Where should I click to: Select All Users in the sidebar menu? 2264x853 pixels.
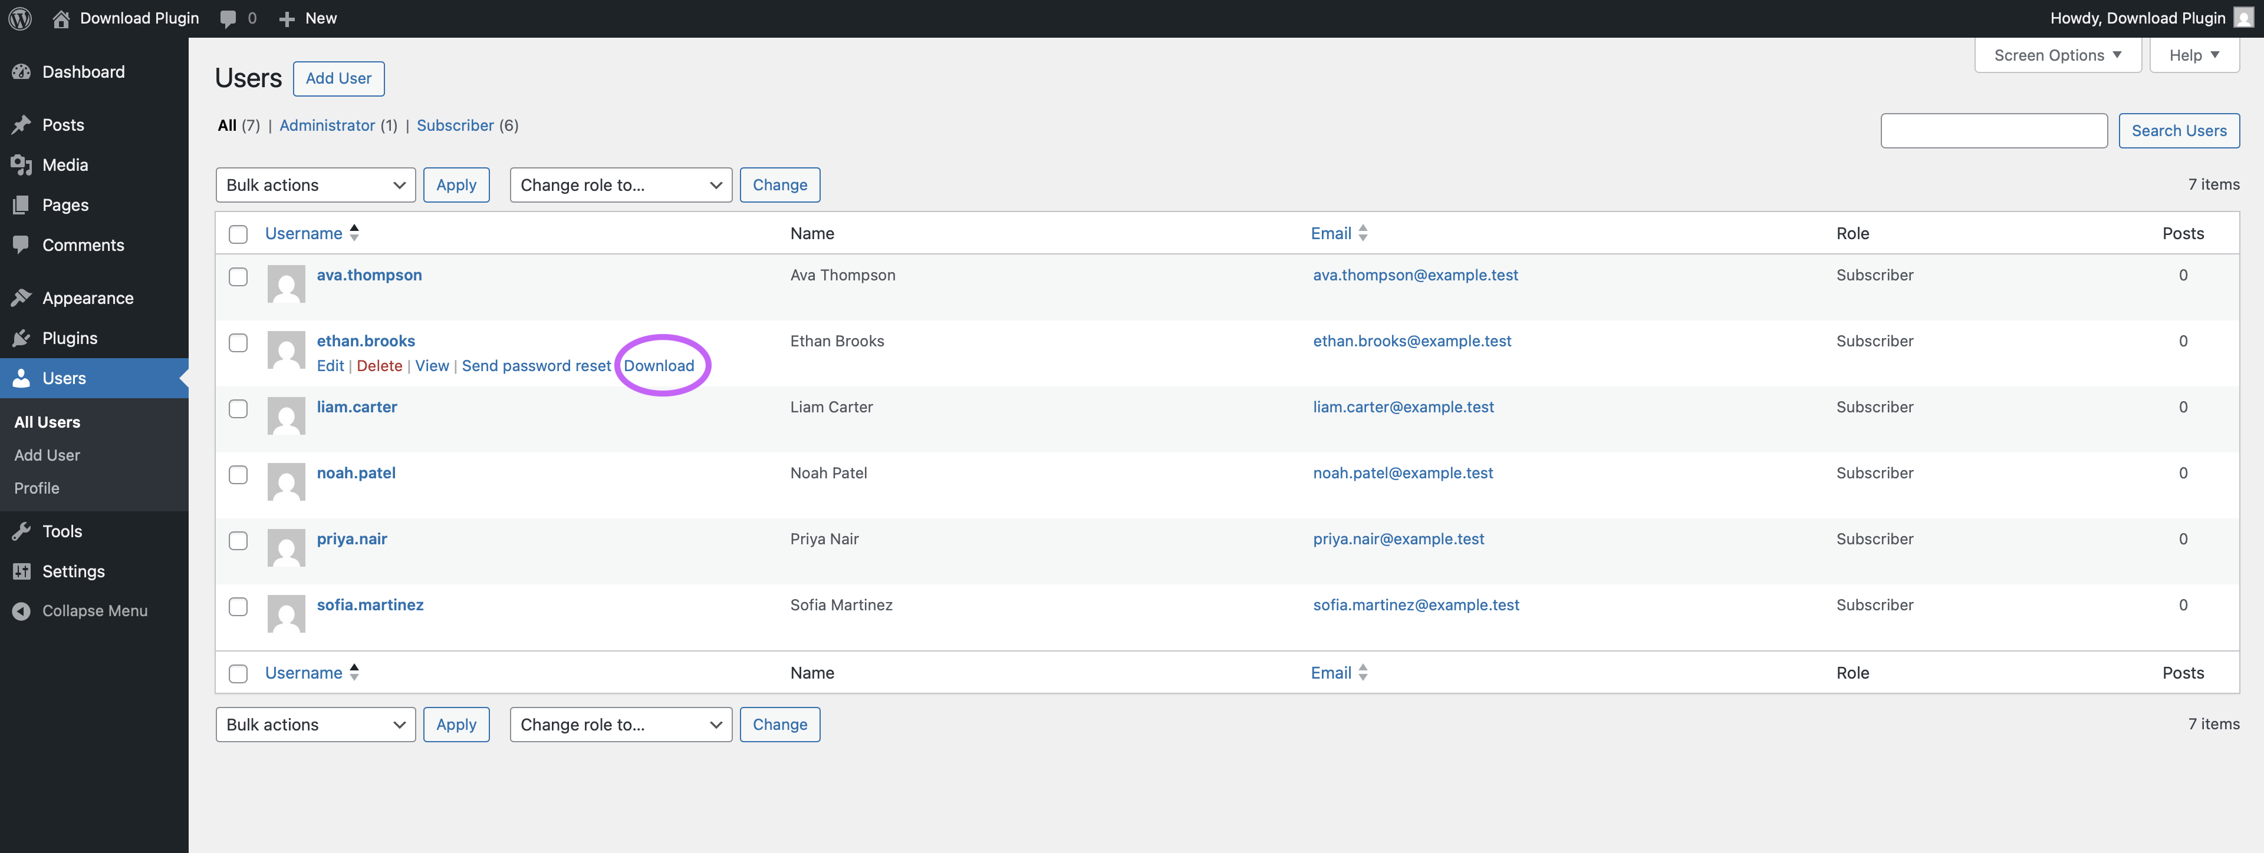(47, 422)
